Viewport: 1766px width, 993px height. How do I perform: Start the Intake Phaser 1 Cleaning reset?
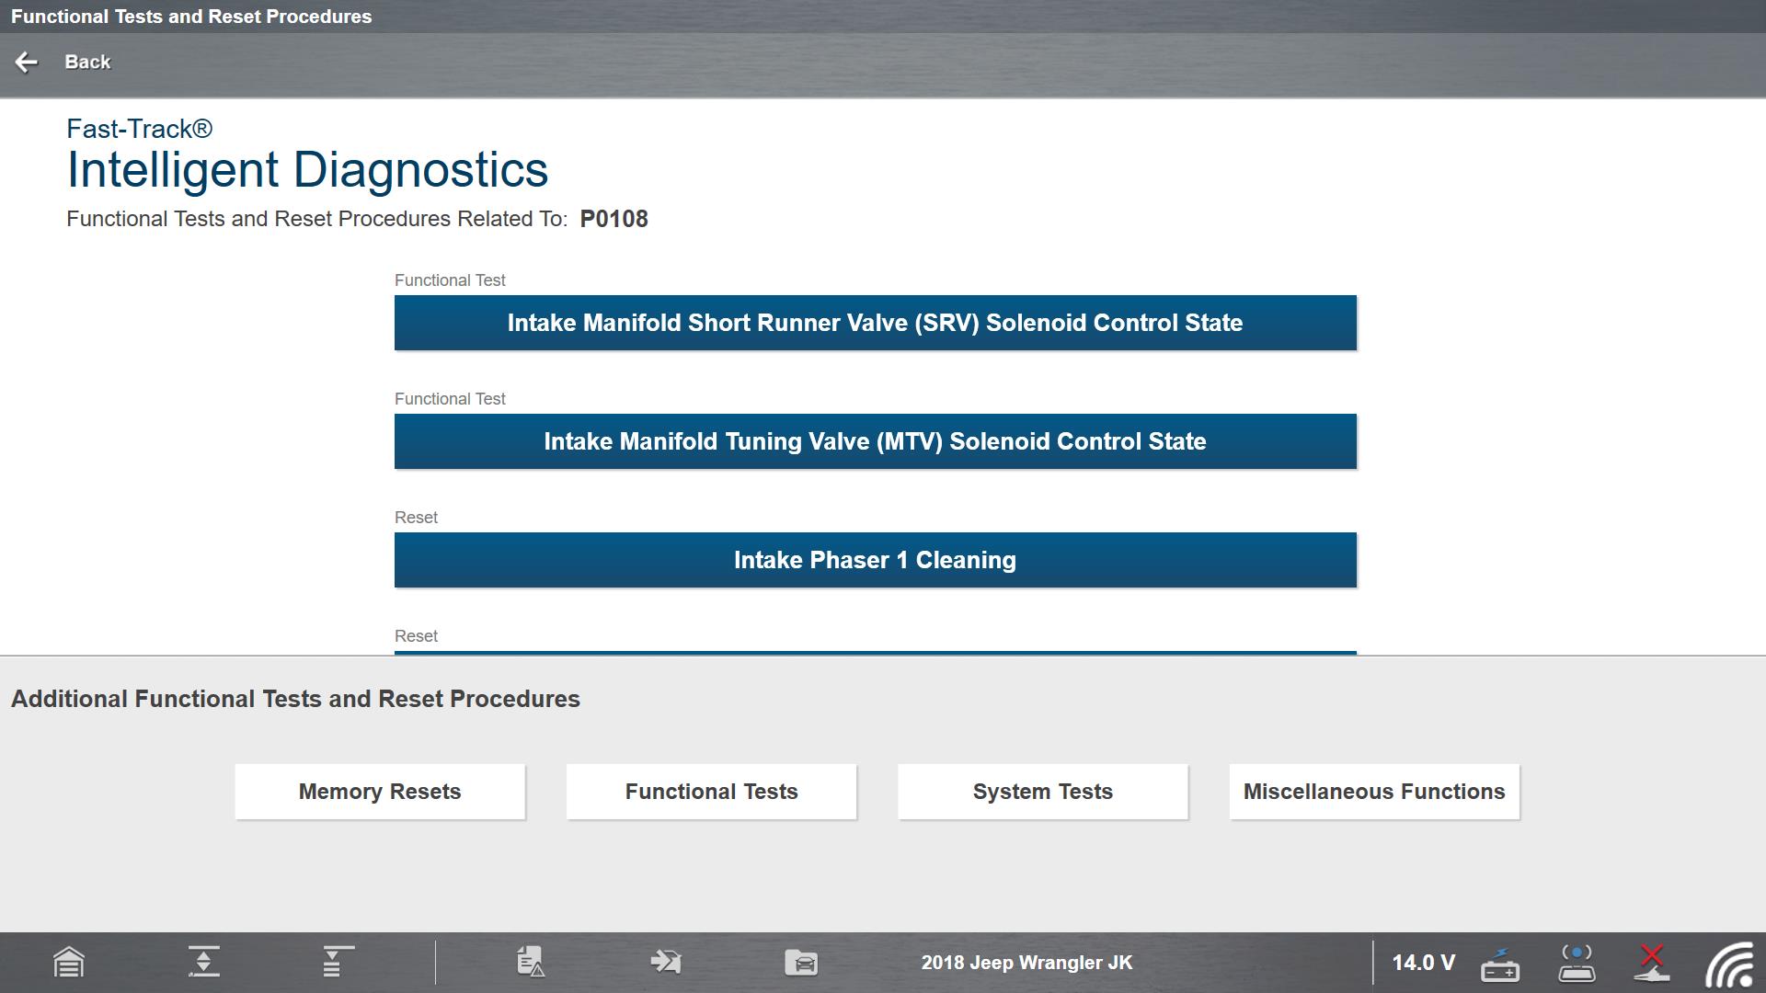tap(875, 560)
